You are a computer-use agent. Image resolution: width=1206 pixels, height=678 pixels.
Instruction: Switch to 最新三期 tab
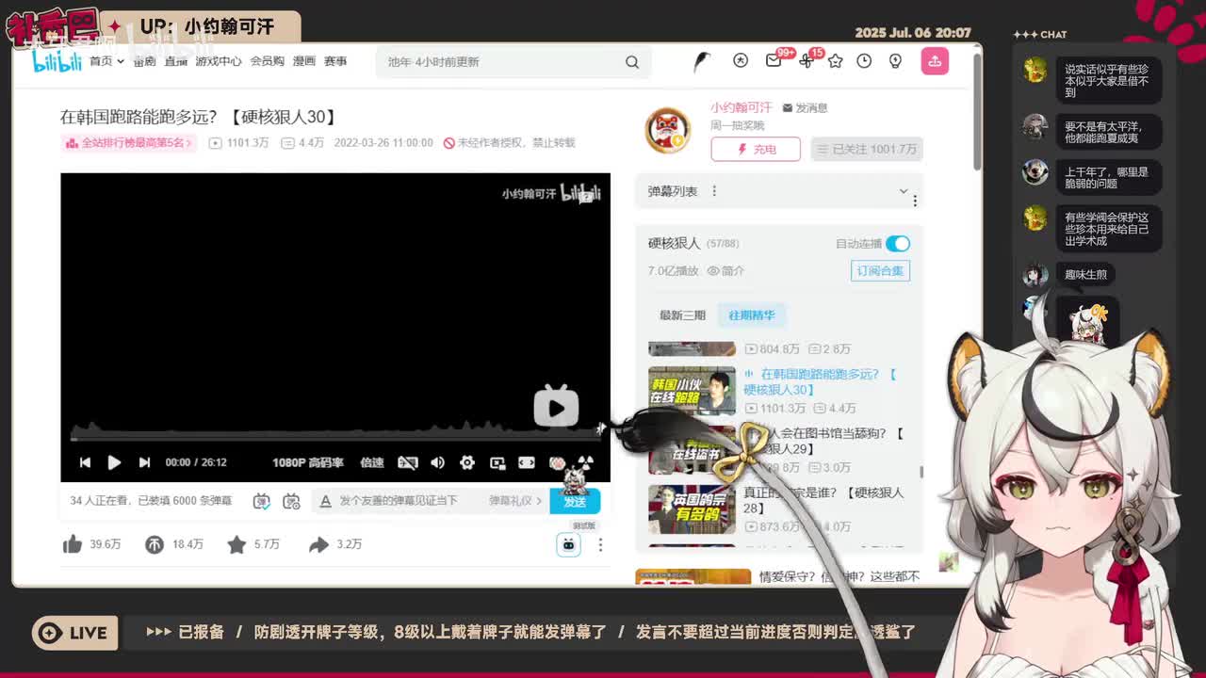(x=682, y=315)
